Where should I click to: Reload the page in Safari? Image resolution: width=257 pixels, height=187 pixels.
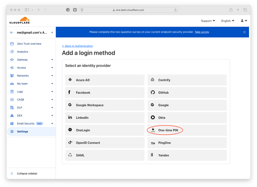[175, 10]
